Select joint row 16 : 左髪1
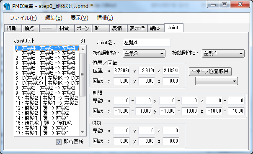 click(46, 128)
